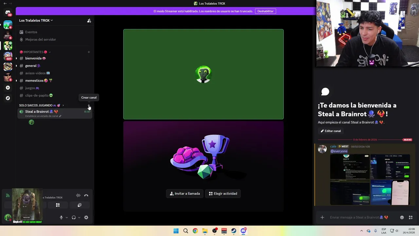Open Windows Start menu
419x236 pixels.
176,231
